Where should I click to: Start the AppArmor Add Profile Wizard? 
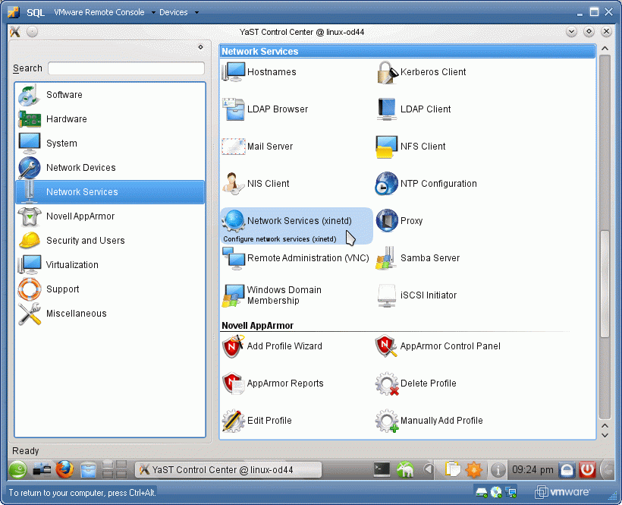pos(272,346)
